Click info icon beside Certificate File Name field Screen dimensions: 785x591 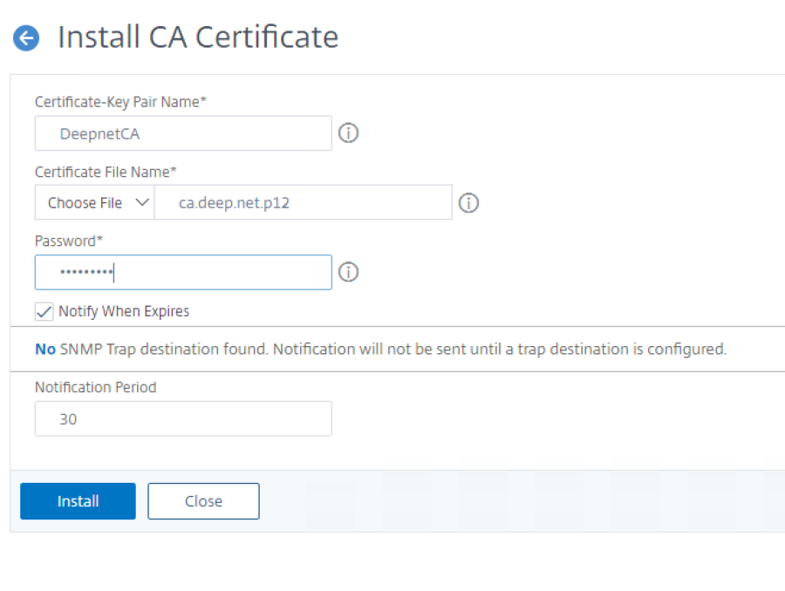[468, 203]
